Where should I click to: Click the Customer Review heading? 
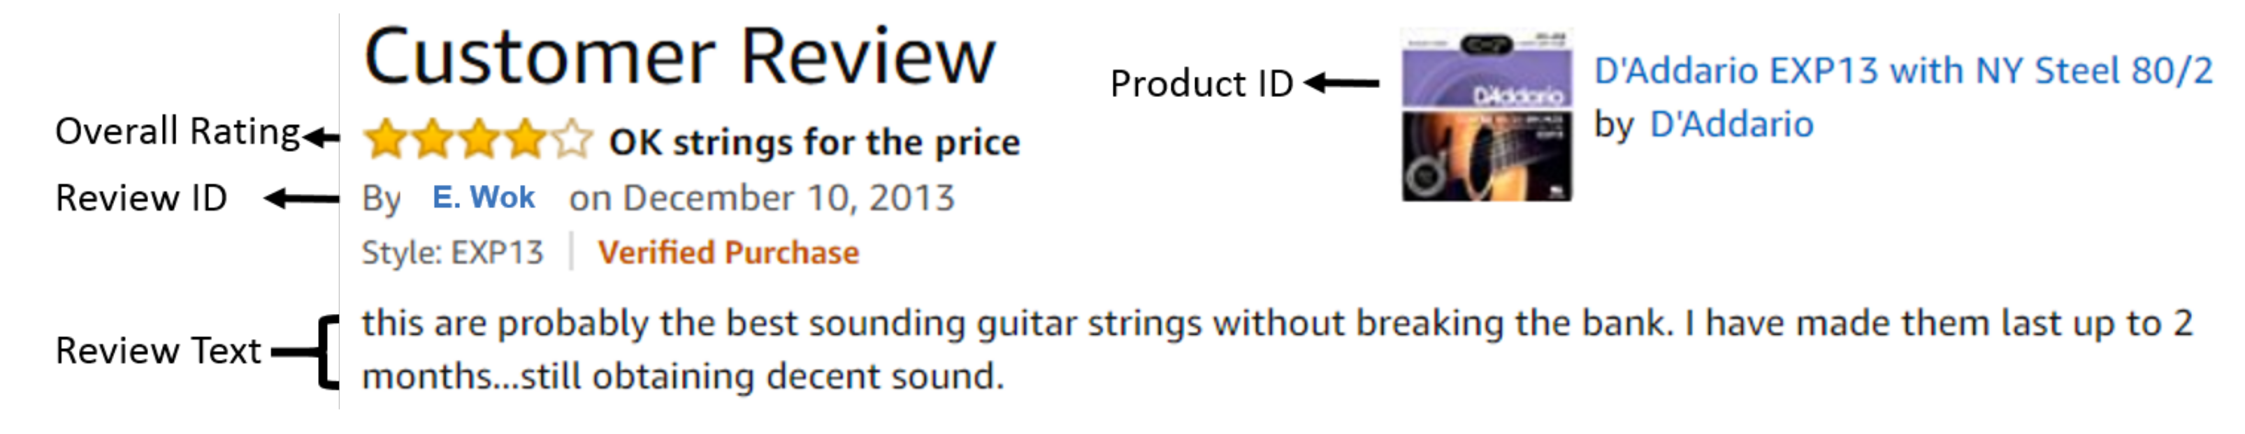click(679, 57)
